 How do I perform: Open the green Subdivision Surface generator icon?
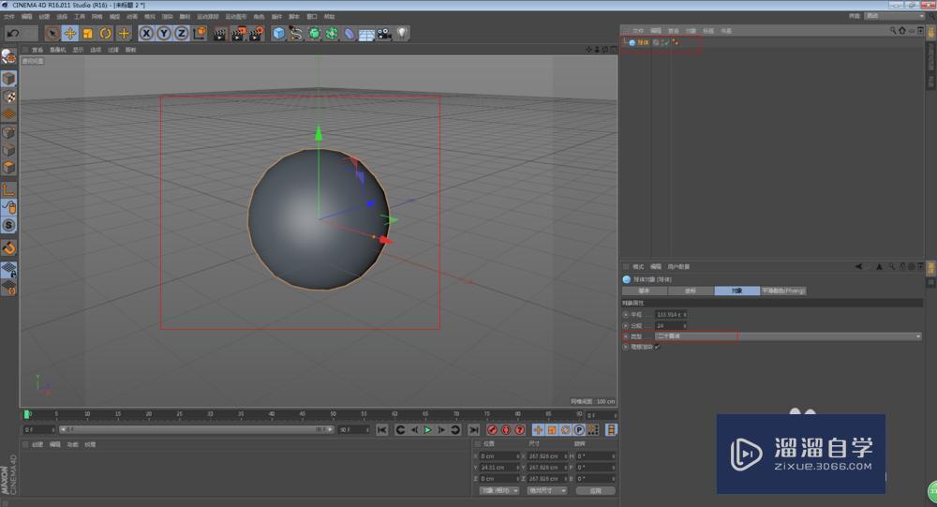click(314, 34)
